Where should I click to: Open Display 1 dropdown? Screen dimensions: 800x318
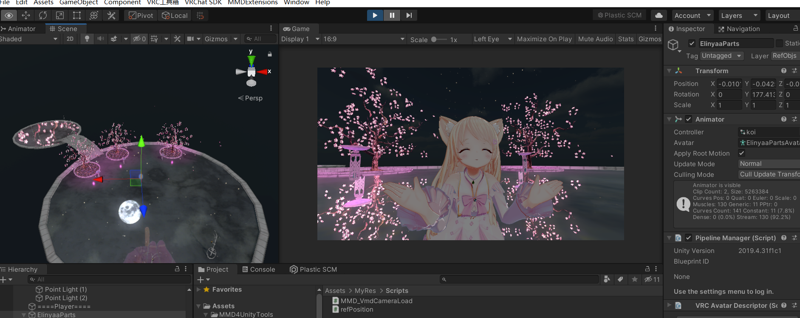300,39
